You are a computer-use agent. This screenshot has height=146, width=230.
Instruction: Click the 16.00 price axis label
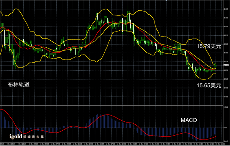226,18
